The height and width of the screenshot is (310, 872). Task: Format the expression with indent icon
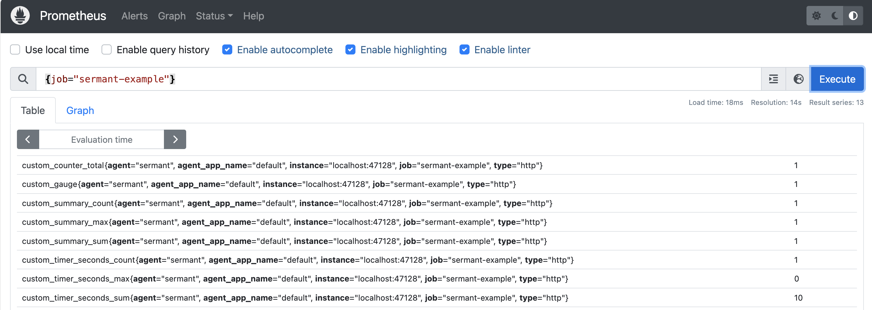pyautogui.click(x=774, y=79)
